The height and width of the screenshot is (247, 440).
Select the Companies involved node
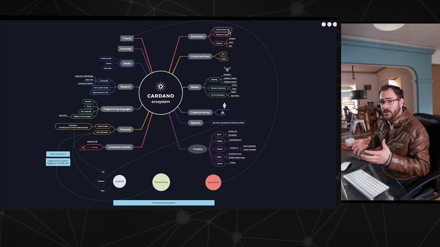[119, 147]
